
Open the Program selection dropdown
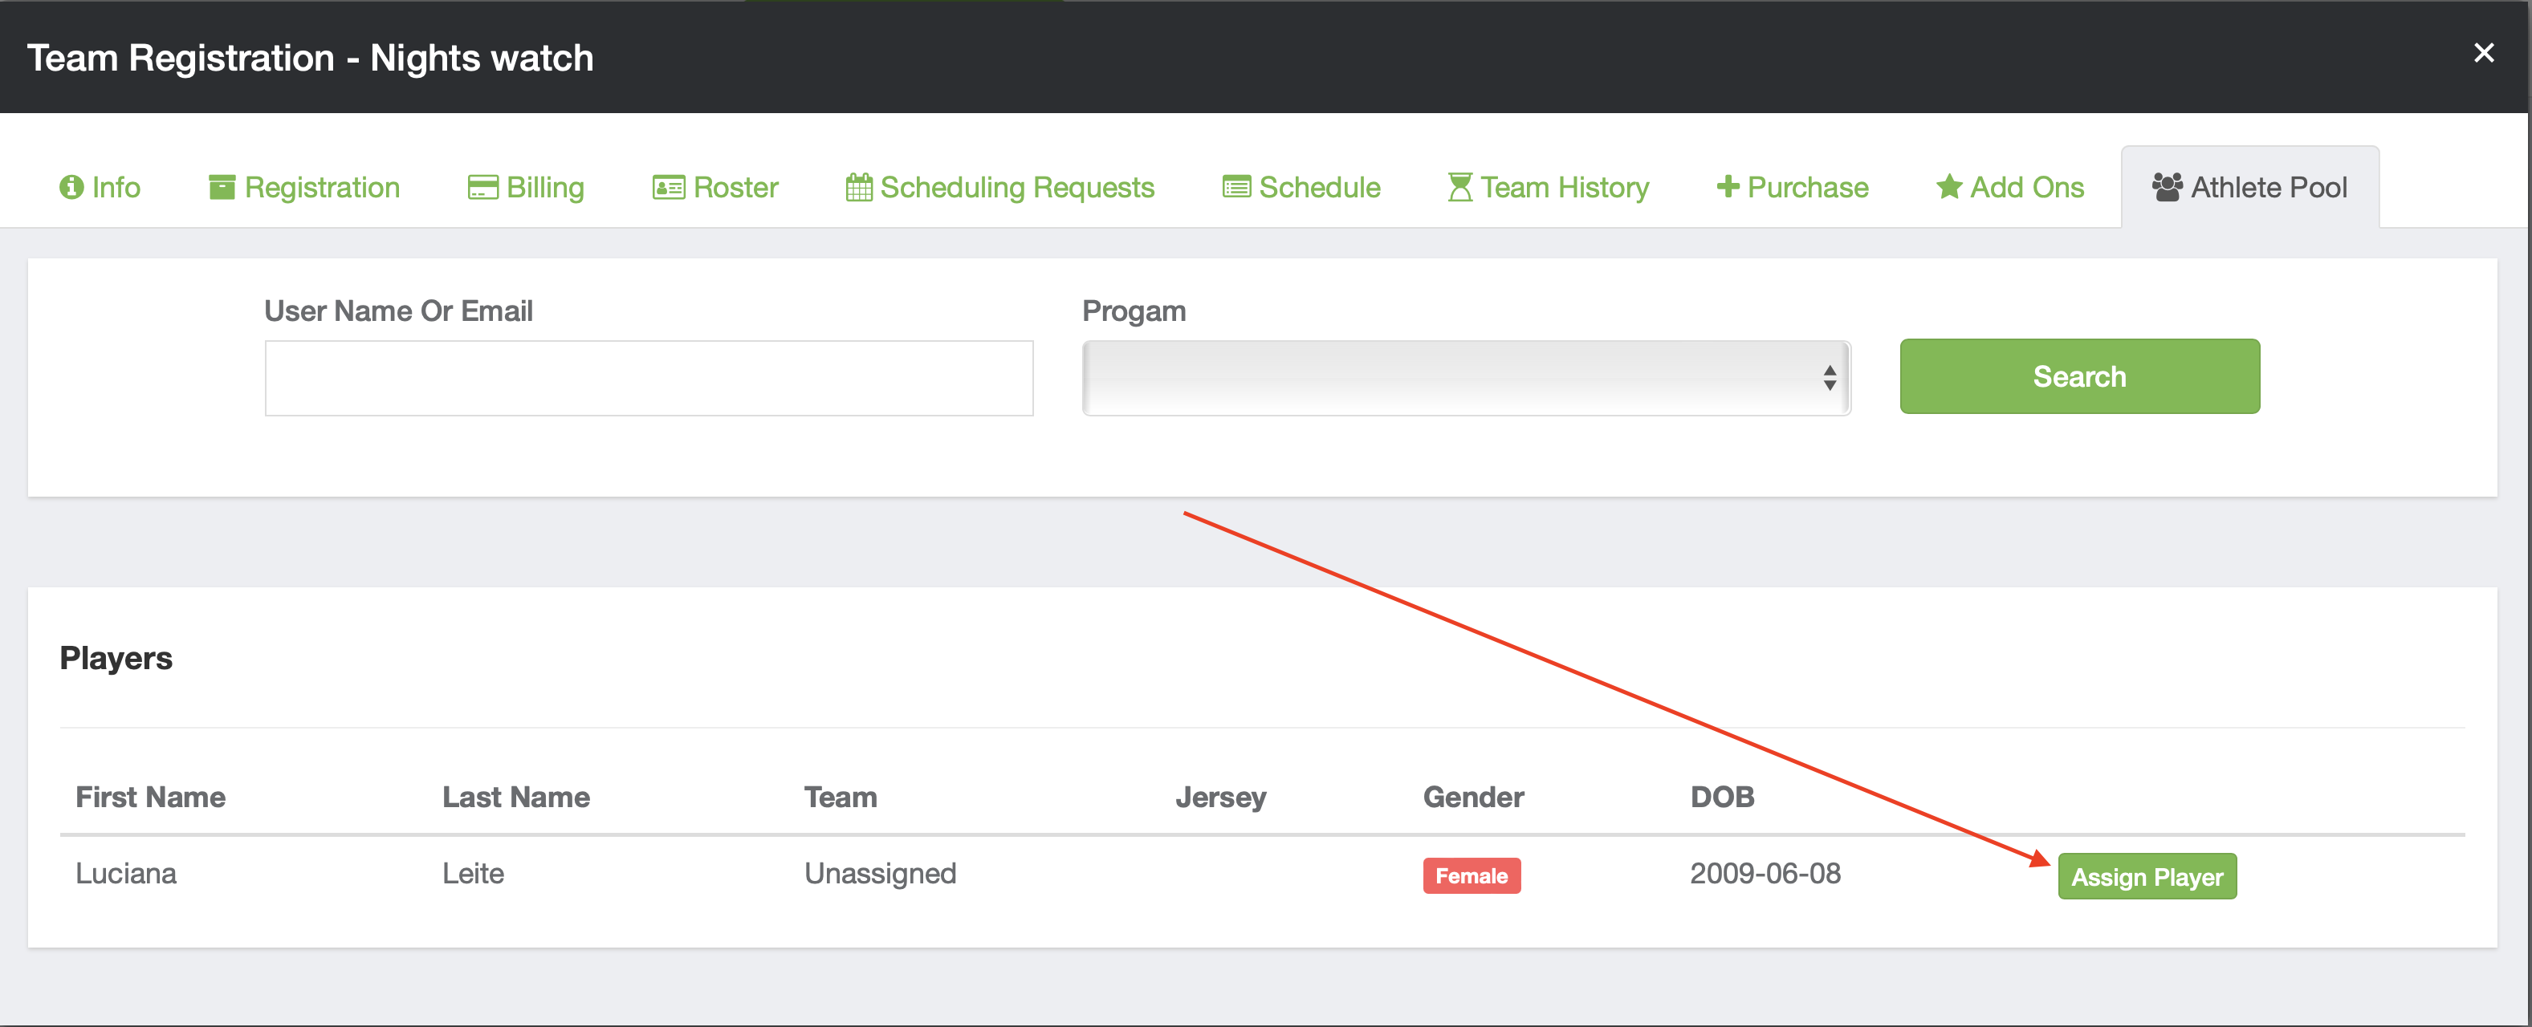click(1466, 377)
